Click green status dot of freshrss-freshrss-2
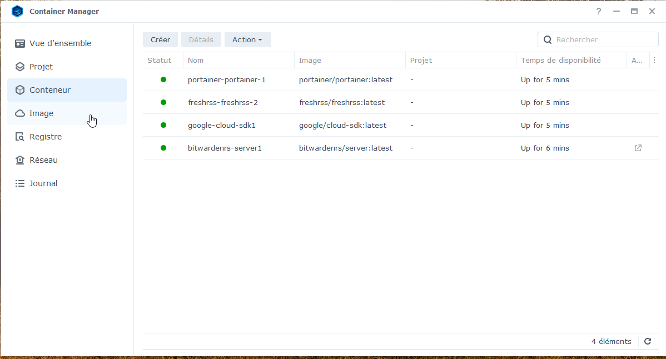 point(163,102)
